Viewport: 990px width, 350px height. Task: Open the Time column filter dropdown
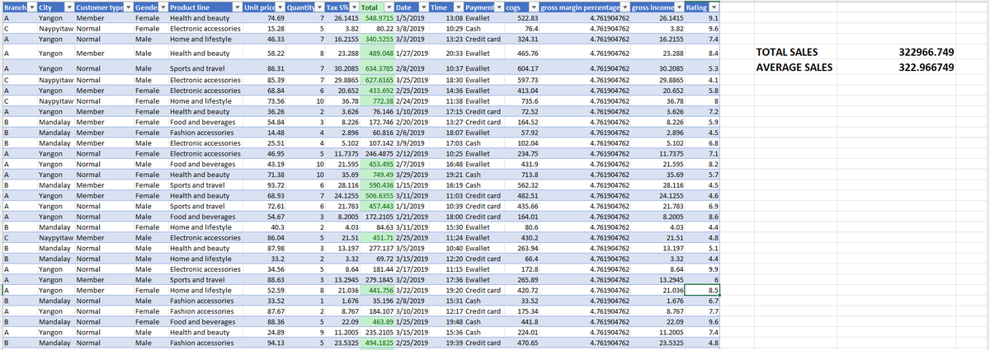pos(459,7)
